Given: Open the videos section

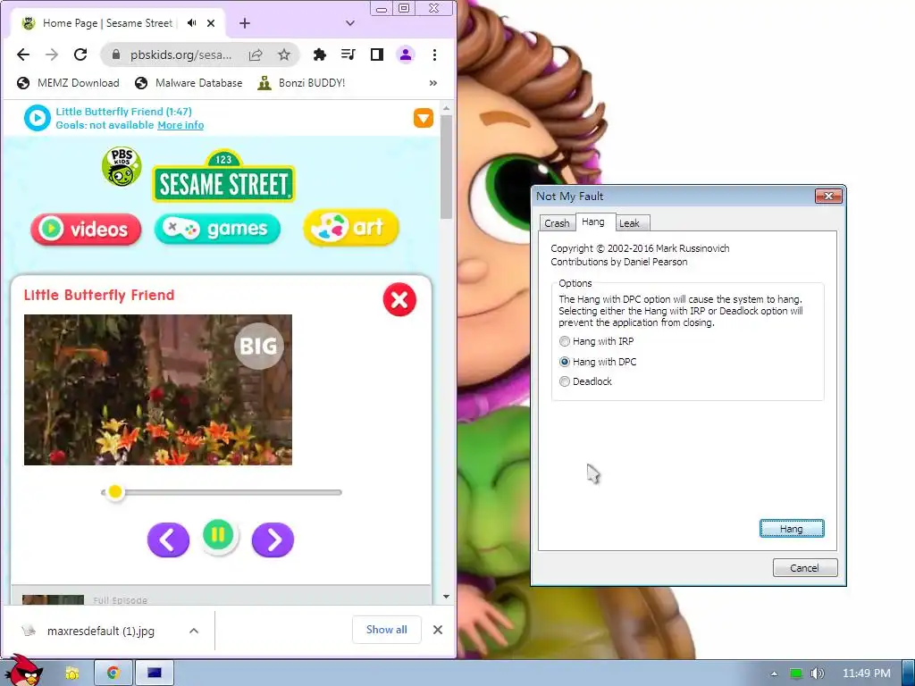Looking at the screenshot, I should point(86,229).
